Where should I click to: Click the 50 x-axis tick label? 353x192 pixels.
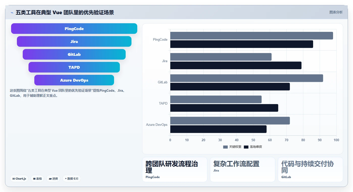(253, 140)
